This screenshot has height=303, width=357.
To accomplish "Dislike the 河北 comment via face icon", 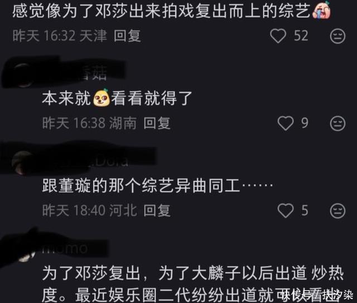I will pos(337,211).
